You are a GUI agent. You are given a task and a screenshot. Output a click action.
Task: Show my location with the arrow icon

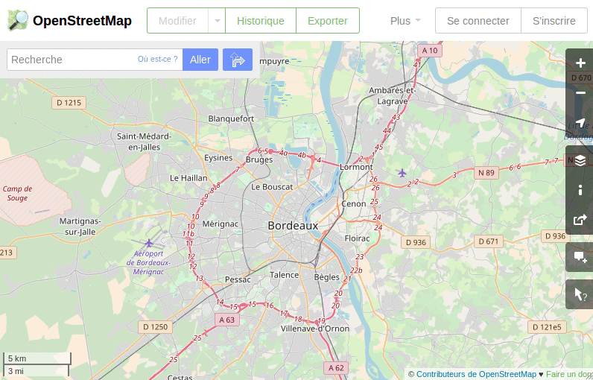point(580,122)
